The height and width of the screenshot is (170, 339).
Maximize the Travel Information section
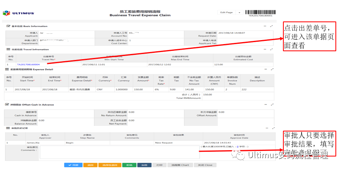[271, 49]
